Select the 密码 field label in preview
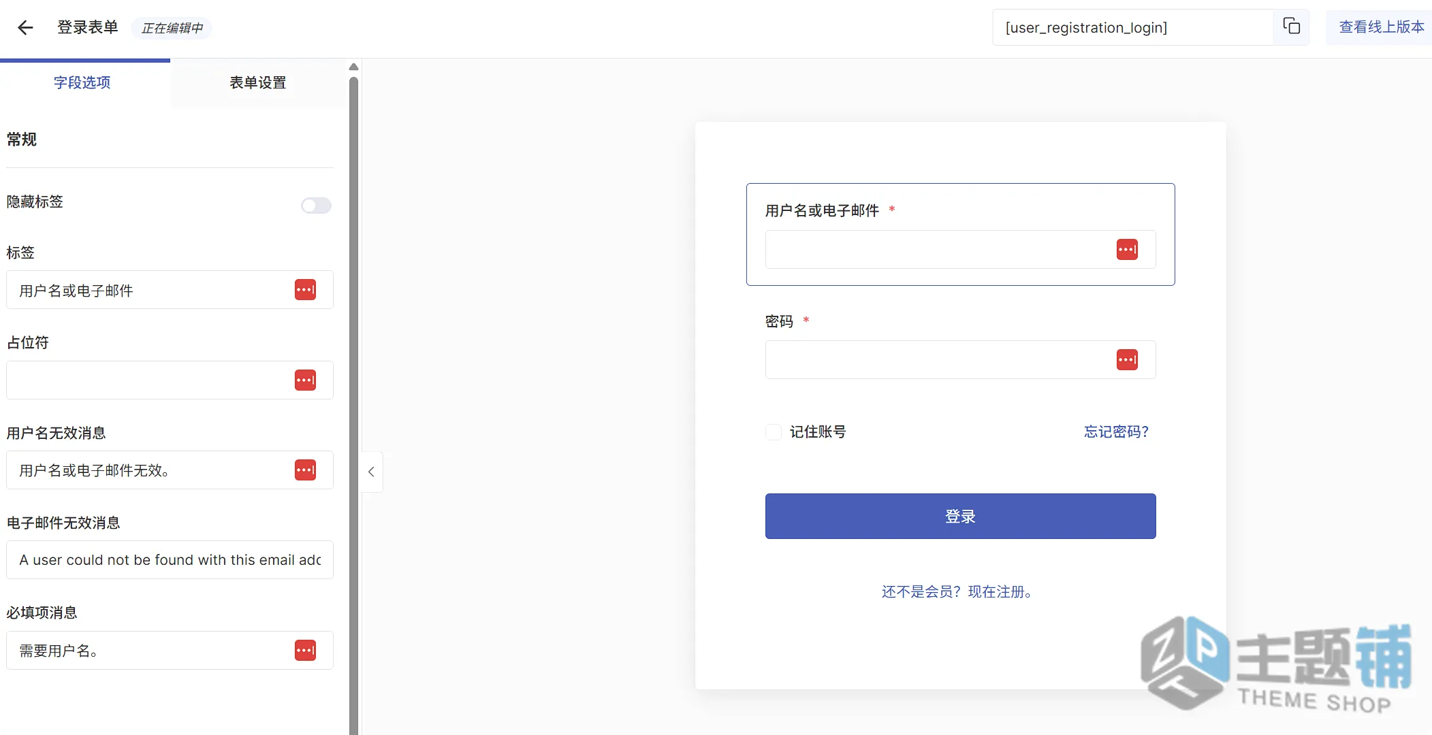 coord(779,321)
